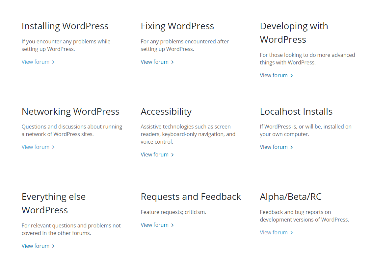Open View forum link under Installing WordPress
The height and width of the screenshot is (259, 372).
[x=38, y=62]
